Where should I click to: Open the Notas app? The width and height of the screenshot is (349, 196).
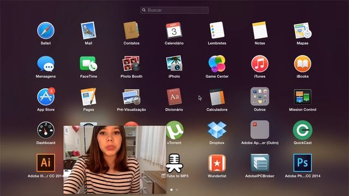[x=260, y=30]
